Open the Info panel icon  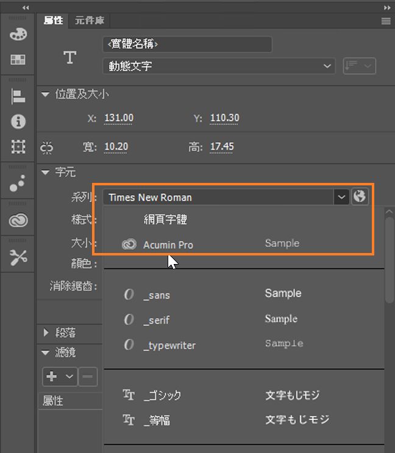click(18, 121)
